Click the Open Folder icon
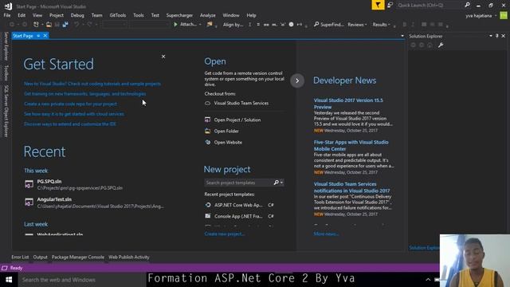Screen dimensions: 510x287 (207, 131)
